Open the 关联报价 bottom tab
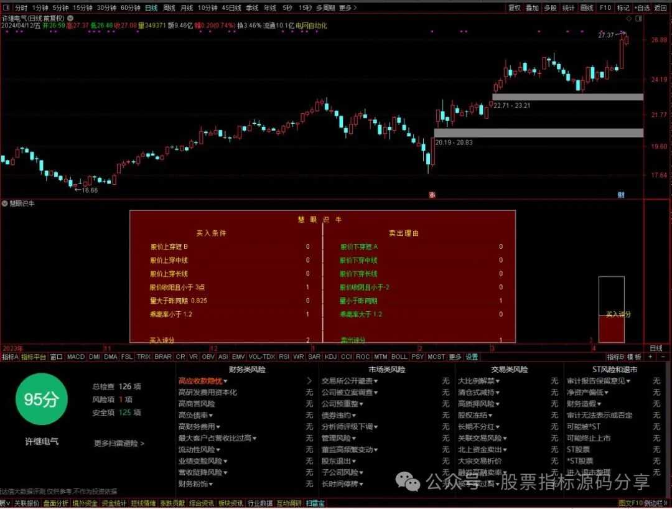This screenshot has height=509, width=672. click(x=27, y=503)
